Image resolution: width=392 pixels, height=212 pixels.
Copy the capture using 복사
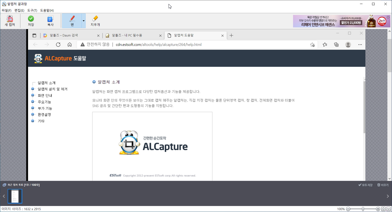pyautogui.click(x=50, y=21)
